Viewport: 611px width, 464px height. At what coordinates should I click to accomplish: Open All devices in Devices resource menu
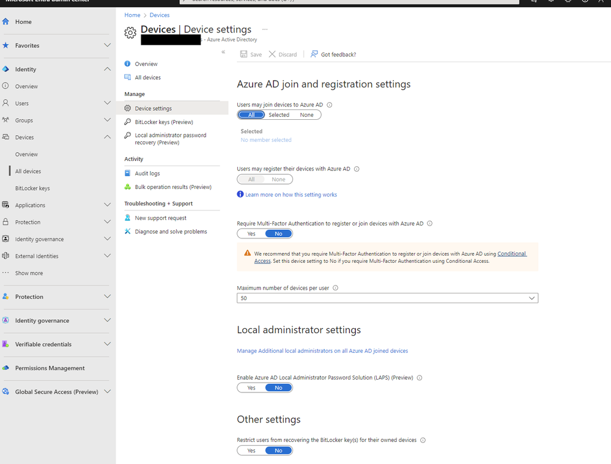tap(147, 78)
